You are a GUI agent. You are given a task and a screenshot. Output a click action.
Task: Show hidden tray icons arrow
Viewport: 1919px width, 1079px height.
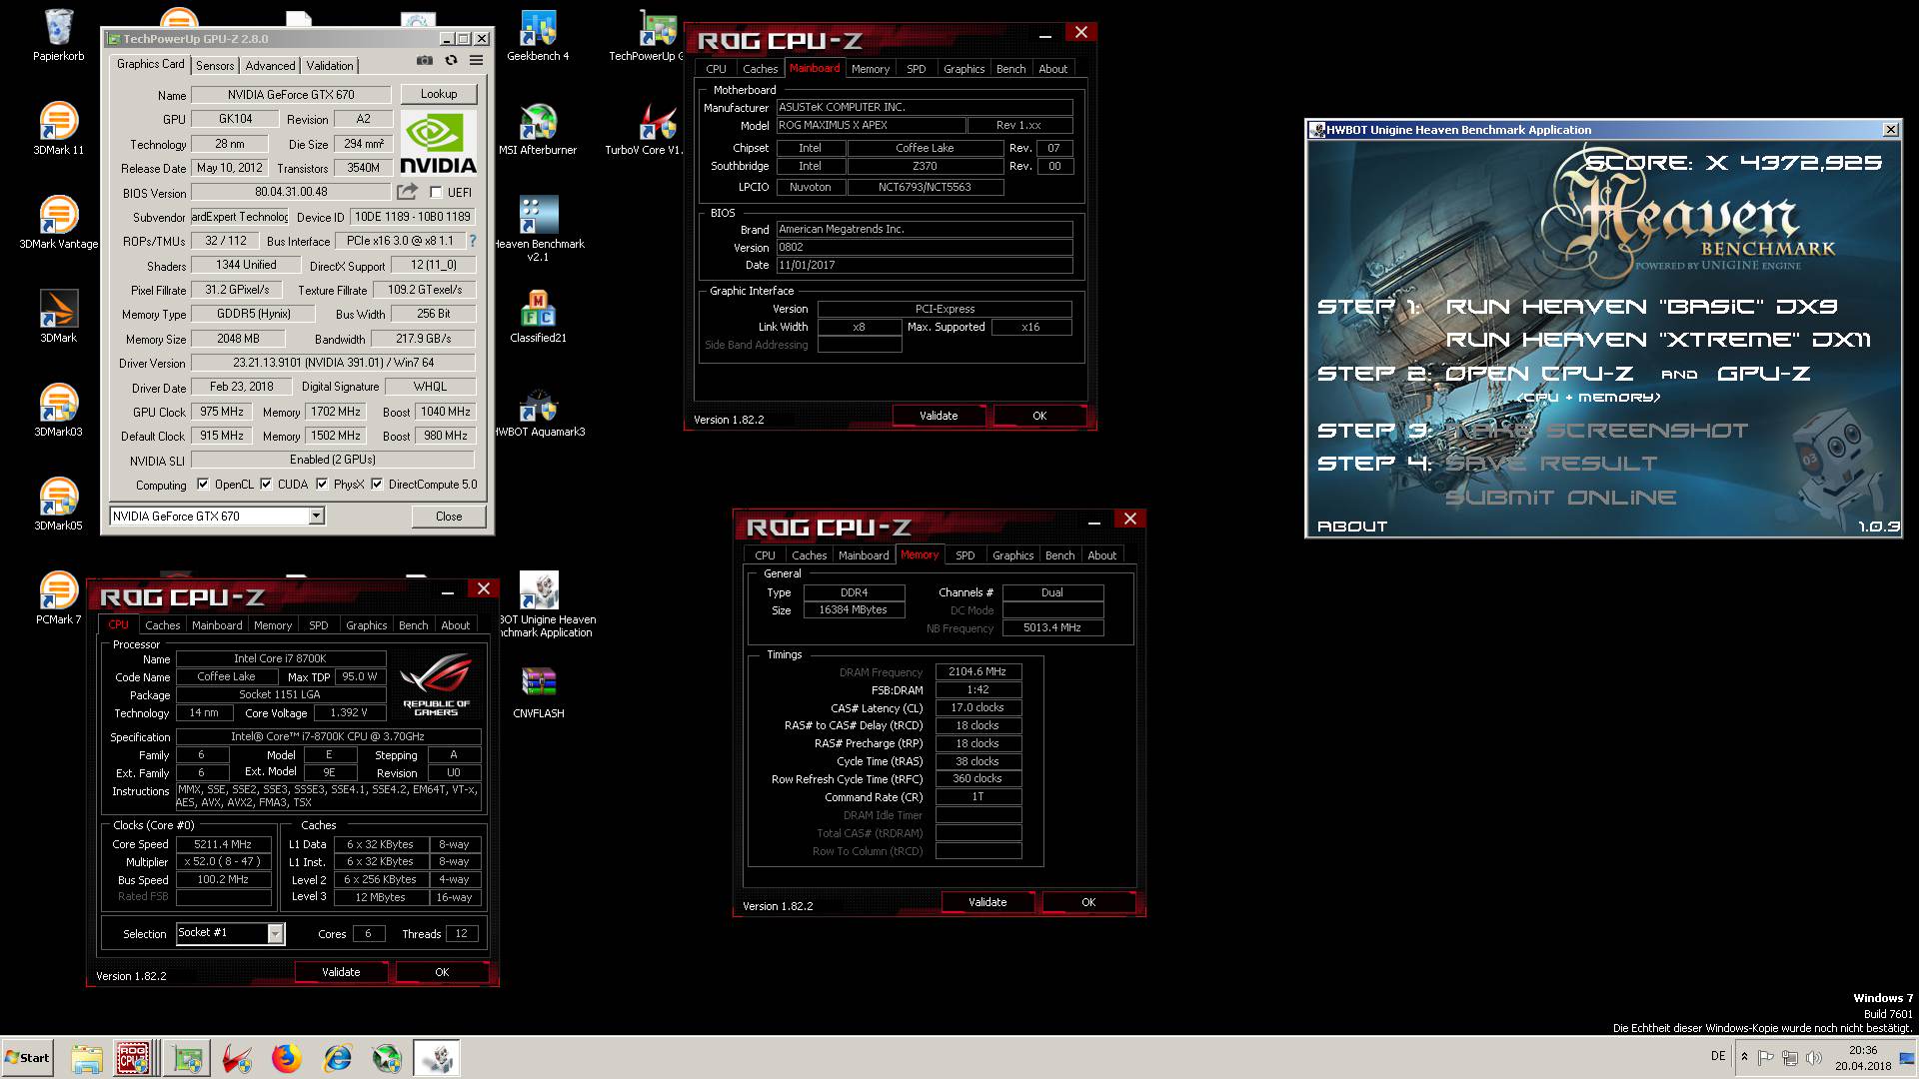click(x=1744, y=1057)
